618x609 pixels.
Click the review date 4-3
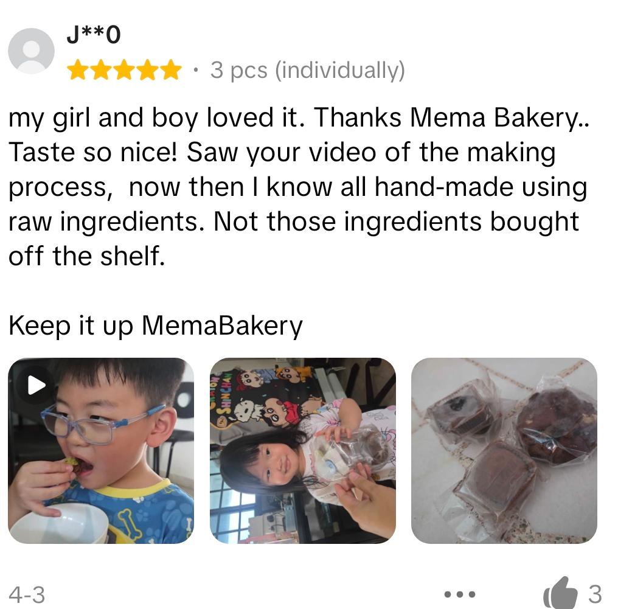[x=27, y=594]
